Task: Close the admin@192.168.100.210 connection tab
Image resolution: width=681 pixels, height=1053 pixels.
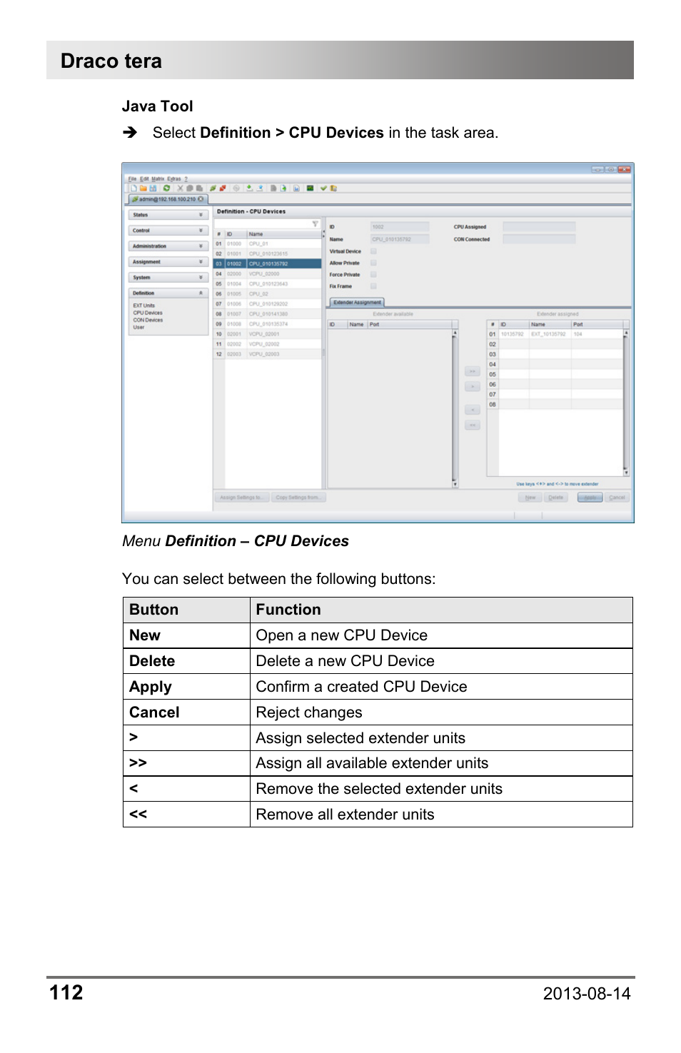Action: [201, 199]
